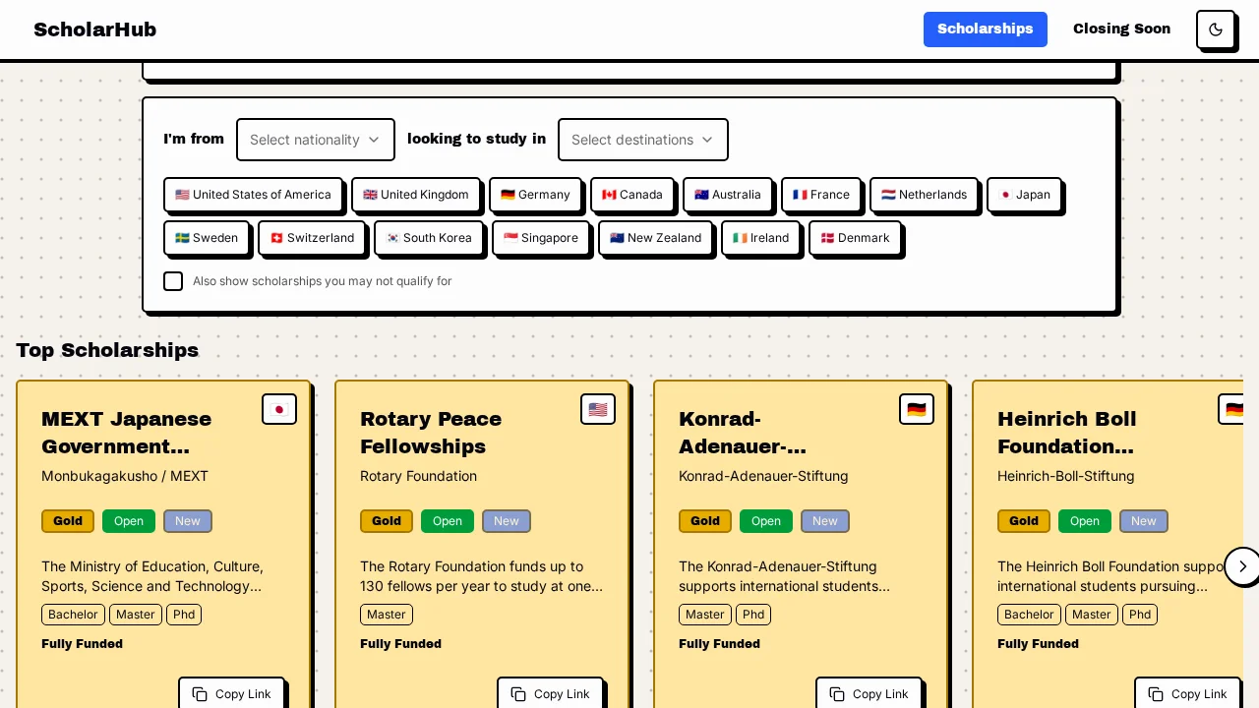Viewport: 1259px width, 708px height.
Task: Click the Japan flag icon on MEXT card
Action: coord(279,409)
